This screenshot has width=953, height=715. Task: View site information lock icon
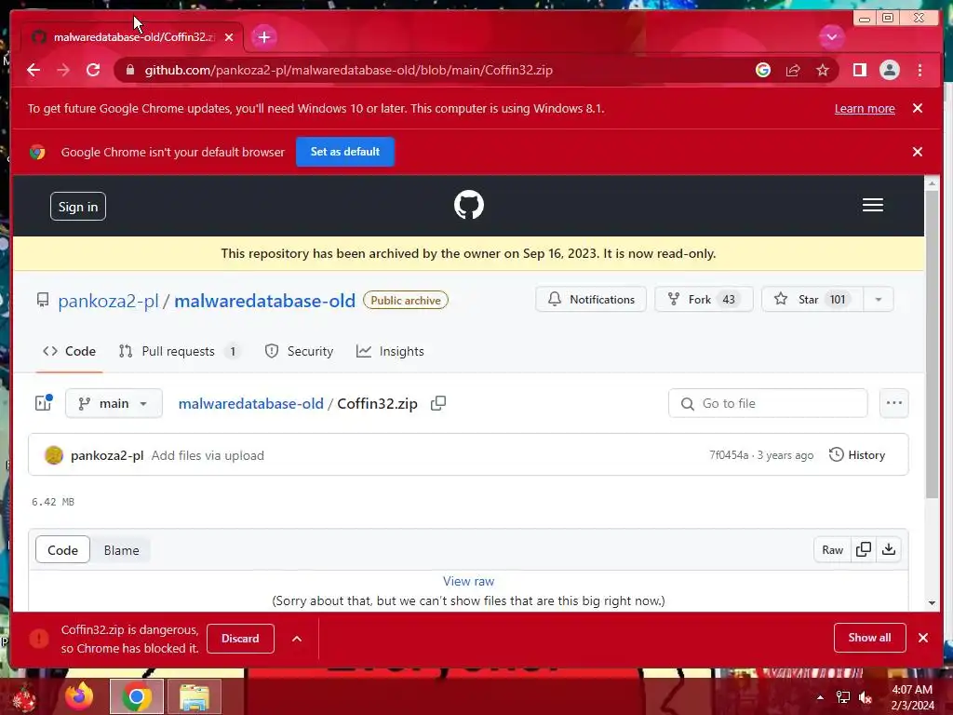(x=129, y=70)
